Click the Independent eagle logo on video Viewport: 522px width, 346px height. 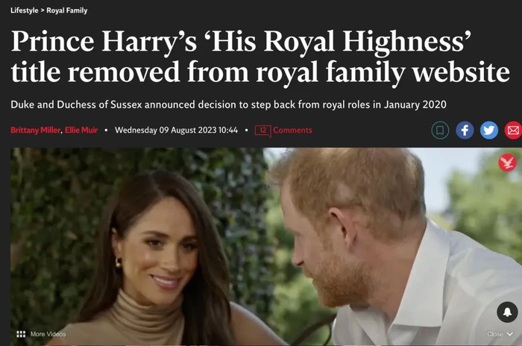point(507,163)
